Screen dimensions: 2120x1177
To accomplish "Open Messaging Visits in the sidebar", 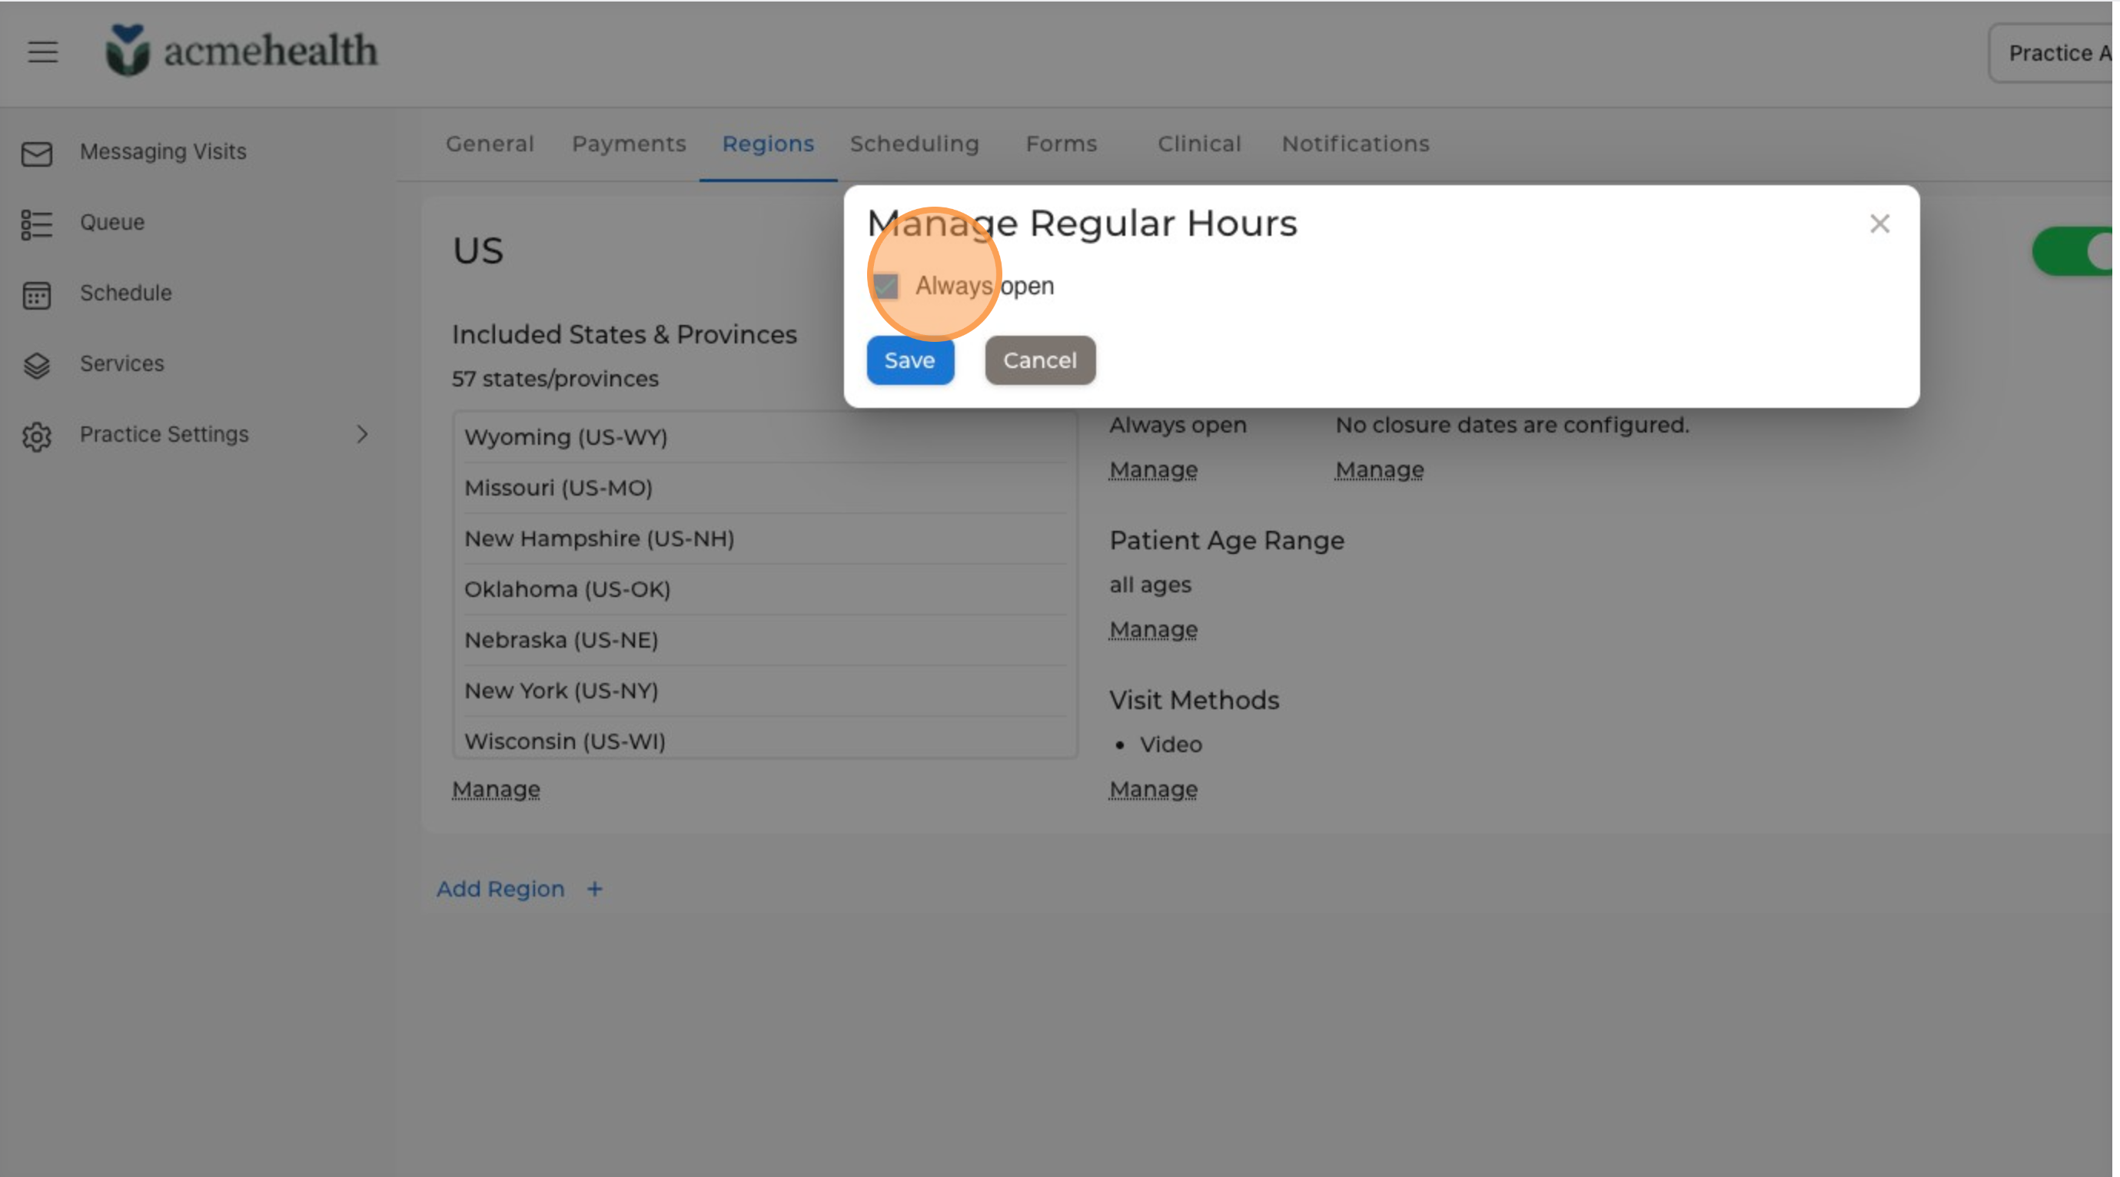I will (x=163, y=151).
